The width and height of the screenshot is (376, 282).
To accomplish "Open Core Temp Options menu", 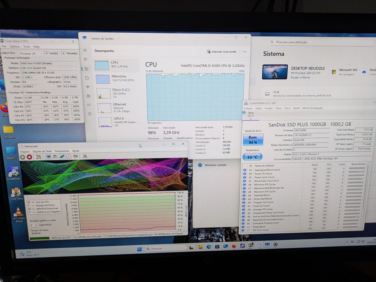I will coord(15,46).
